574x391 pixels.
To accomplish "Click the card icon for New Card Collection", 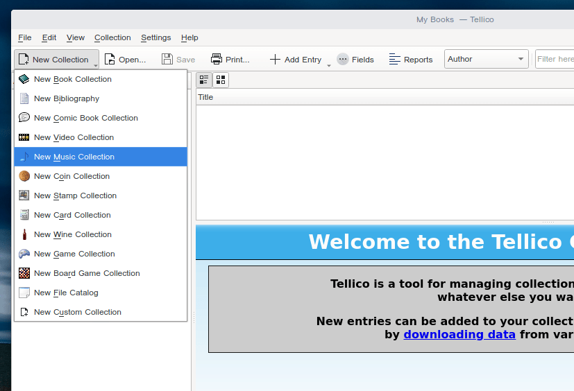I will pyautogui.click(x=24, y=215).
